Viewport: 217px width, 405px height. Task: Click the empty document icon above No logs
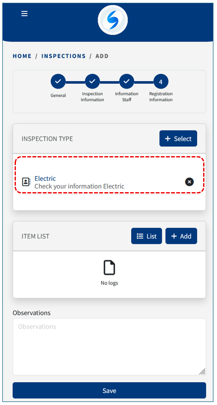tap(109, 267)
